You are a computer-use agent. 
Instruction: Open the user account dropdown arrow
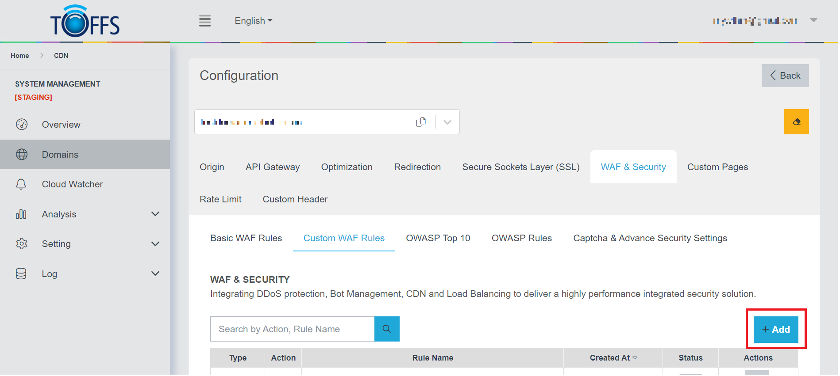click(813, 20)
